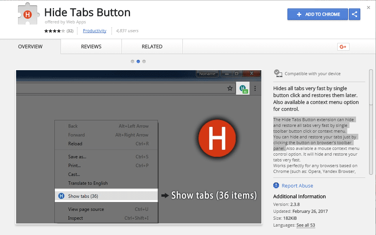Click the bookmark star in the screenshot toolbar
Screen dimensions: 376x235
(x=230, y=89)
